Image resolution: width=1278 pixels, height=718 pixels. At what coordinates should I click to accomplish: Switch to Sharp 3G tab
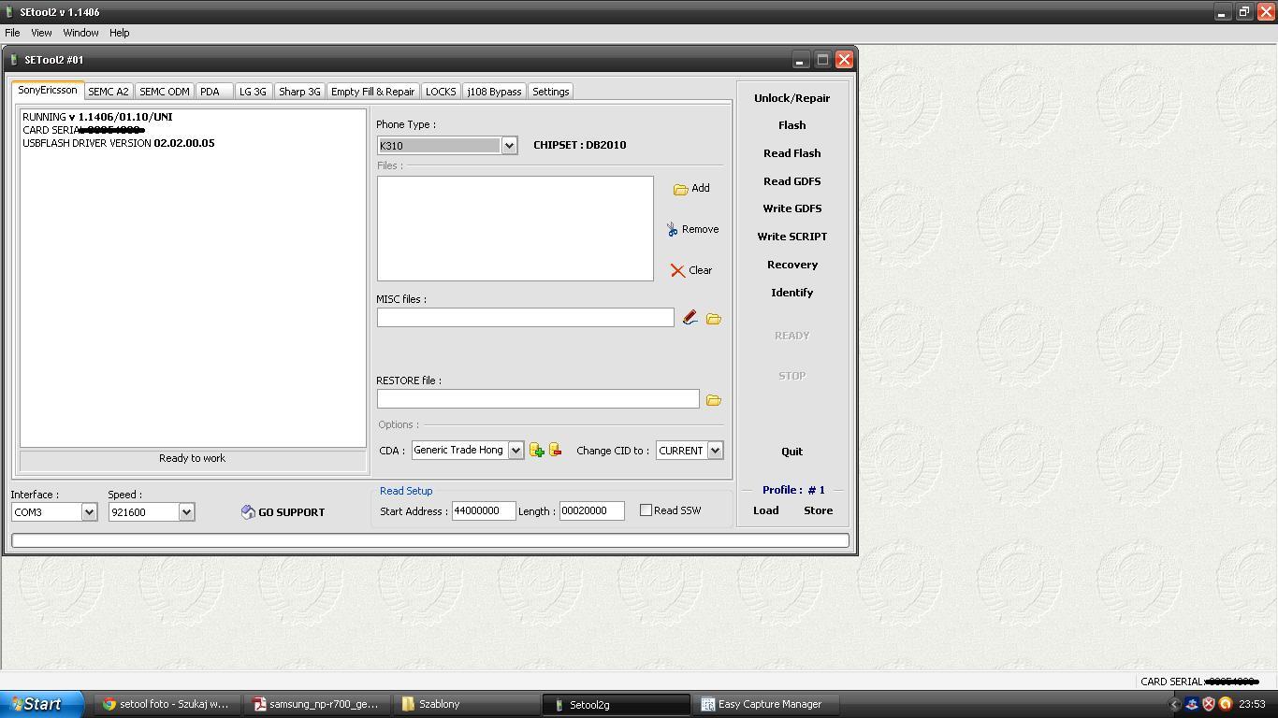point(299,92)
